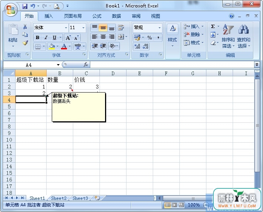Expand the number format dropdown
The width and height of the screenshot is (263, 212).
point(159,28)
